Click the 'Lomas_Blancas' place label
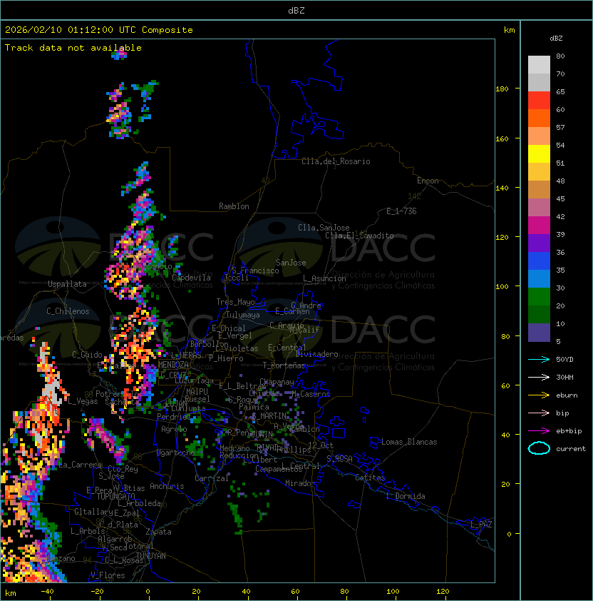Viewport: 593px width, 601px height. [409, 442]
